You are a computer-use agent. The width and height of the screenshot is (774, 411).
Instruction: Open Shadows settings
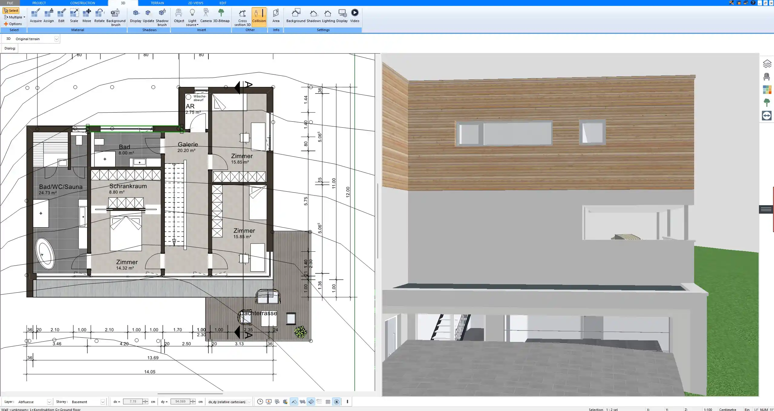[314, 16]
